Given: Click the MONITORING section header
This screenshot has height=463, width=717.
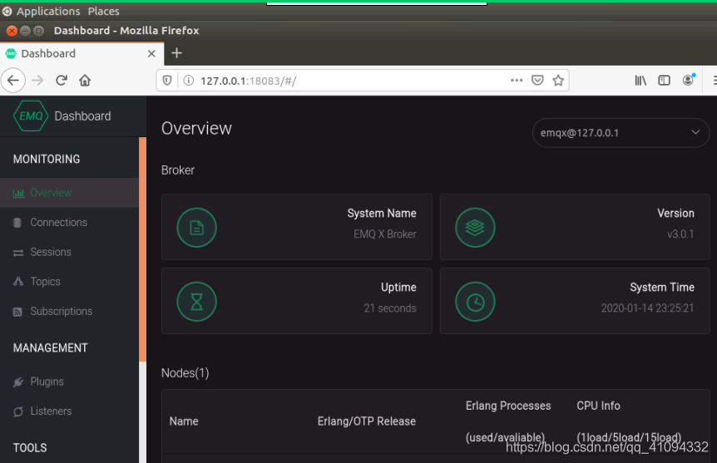Looking at the screenshot, I should (47, 159).
